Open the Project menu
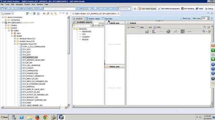This screenshot has width=215, height=120. pyautogui.click(x=27, y=4)
